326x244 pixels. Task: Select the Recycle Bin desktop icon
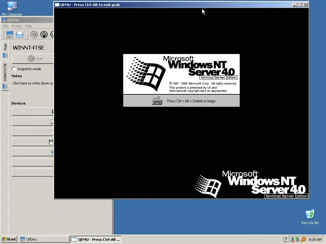point(310,217)
